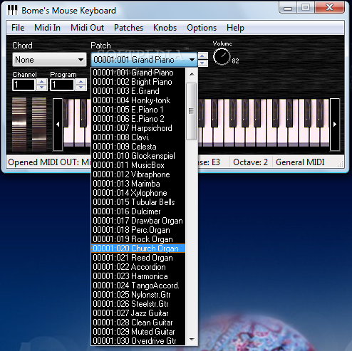The height and width of the screenshot is (351, 352).
Task: Increase the Program value with up arrow
Action: click(x=81, y=82)
